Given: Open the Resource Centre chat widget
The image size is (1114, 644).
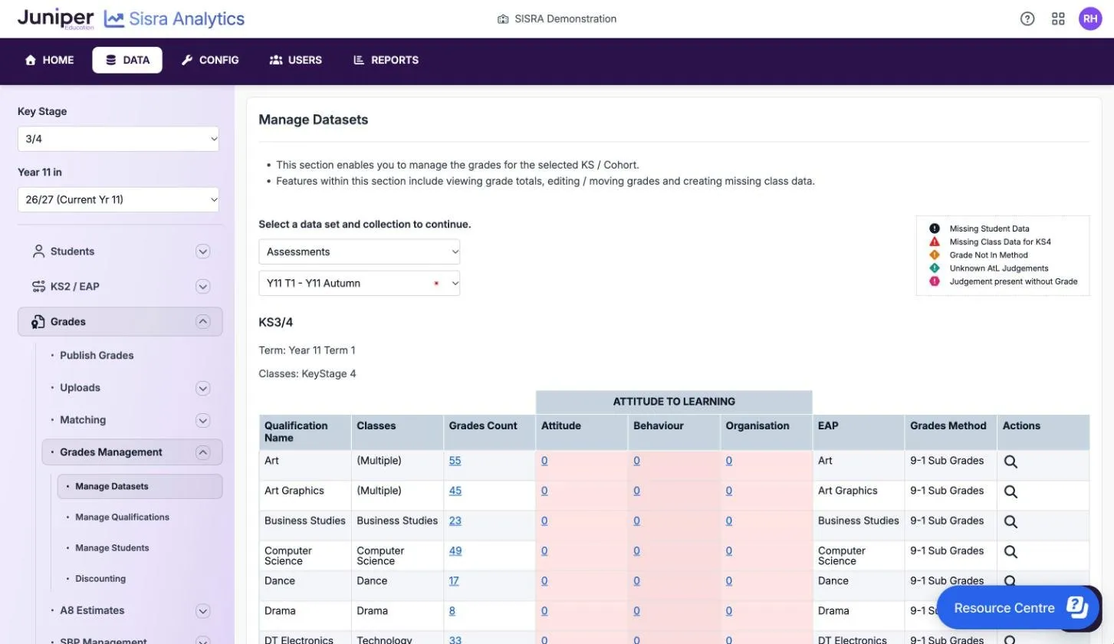Looking at the screenshot, I should point(1019,608).
